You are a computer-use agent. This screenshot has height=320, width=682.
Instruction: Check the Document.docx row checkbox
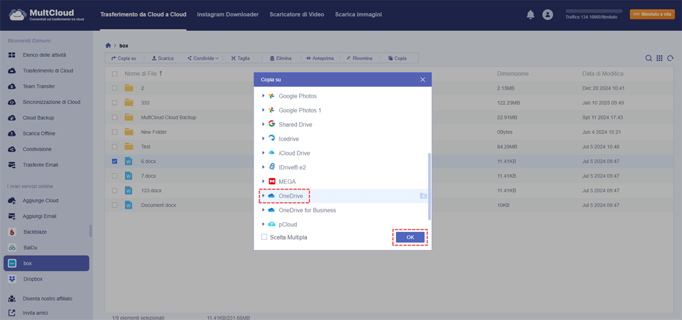pos(115,205)
